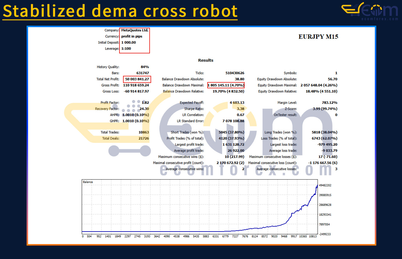This screenshot has height=259, width=402.
Task: Select the Total Trades value "10863"
Action: (x=144, y=132)
